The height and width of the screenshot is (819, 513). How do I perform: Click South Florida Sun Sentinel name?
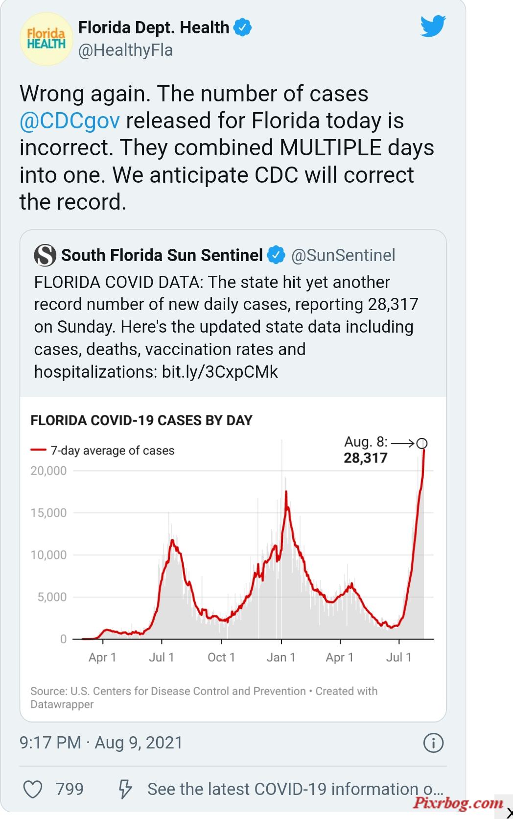pos(162,255)
